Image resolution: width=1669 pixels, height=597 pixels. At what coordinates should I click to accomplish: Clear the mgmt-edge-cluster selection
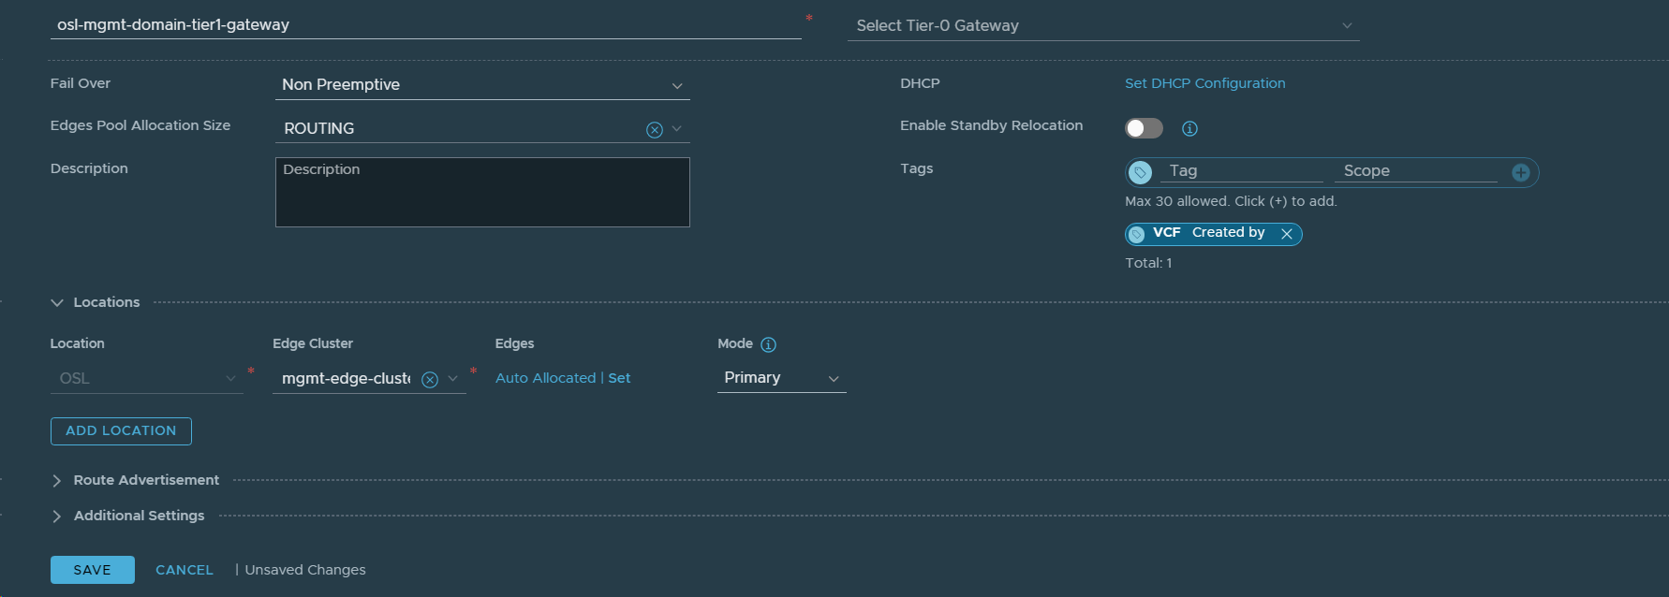430,379
